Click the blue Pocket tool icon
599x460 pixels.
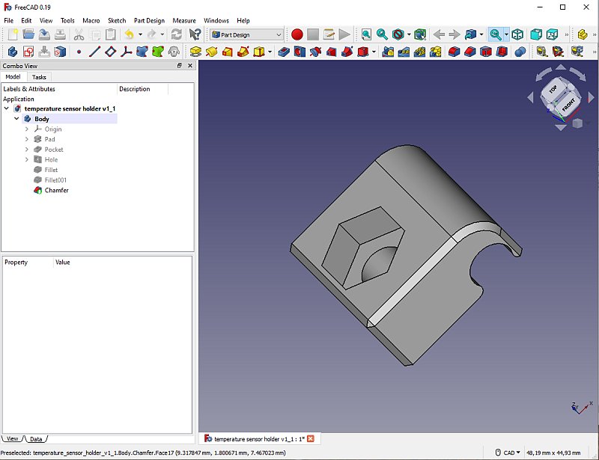tap(284, 52)
